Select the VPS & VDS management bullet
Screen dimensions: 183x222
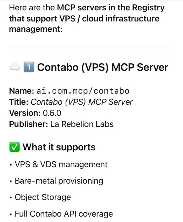[61, 164]
